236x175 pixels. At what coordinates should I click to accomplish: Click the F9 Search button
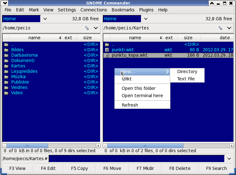click(216, 168)
